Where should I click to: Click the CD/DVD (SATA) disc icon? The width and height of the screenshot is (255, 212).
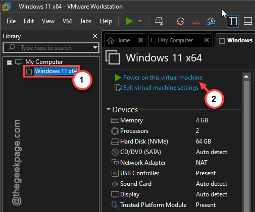point(115,152)
